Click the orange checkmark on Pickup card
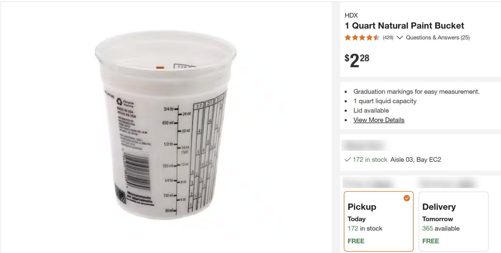This screenshot has height=253, width=501. pos(406,198)
